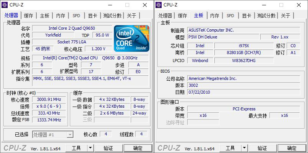This screenshot has height=153, width=308.
Task: Click the 82801GB (ICH7/R) southbridge value
Action: coord(244,53)
